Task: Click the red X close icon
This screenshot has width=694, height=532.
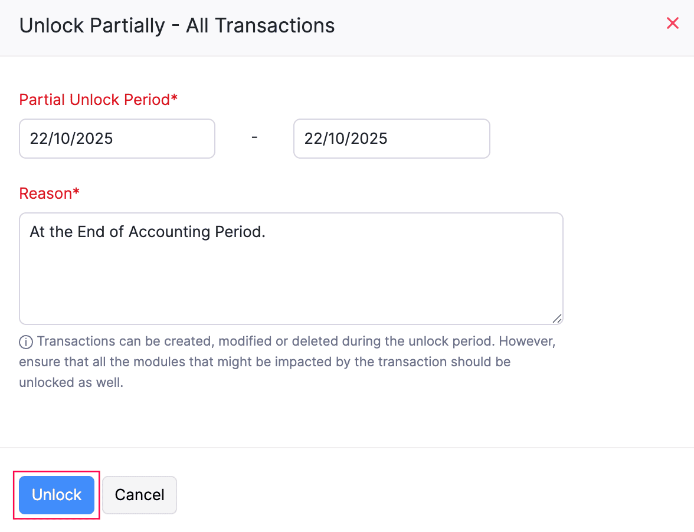Action: tap(673, 24)
